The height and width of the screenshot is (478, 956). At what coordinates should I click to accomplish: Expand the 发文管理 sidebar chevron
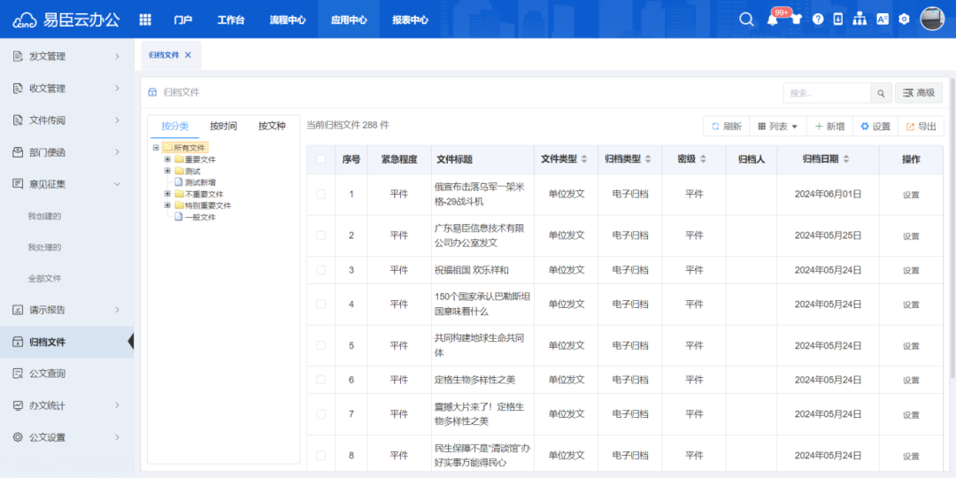117,57
